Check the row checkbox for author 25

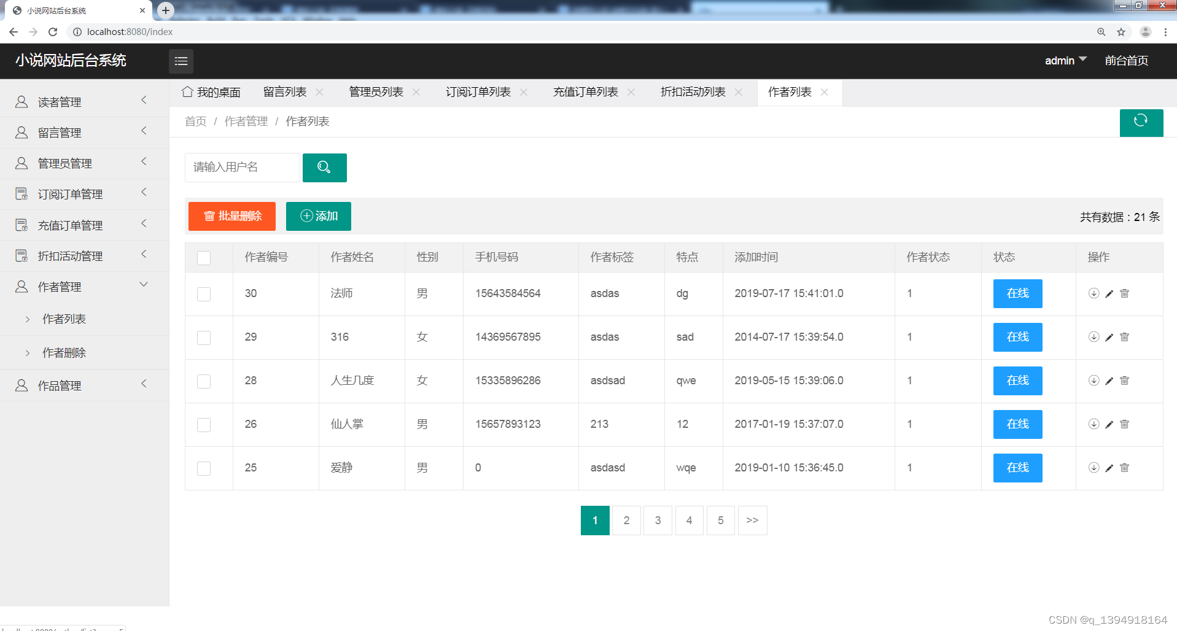pyautogui.click(x=204, y=468)
